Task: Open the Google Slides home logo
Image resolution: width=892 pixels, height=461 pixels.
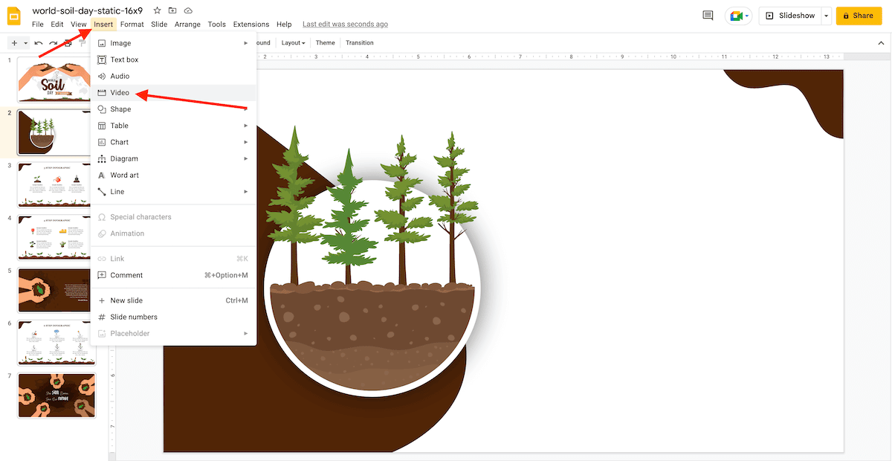Action: [x=14, y=15]
